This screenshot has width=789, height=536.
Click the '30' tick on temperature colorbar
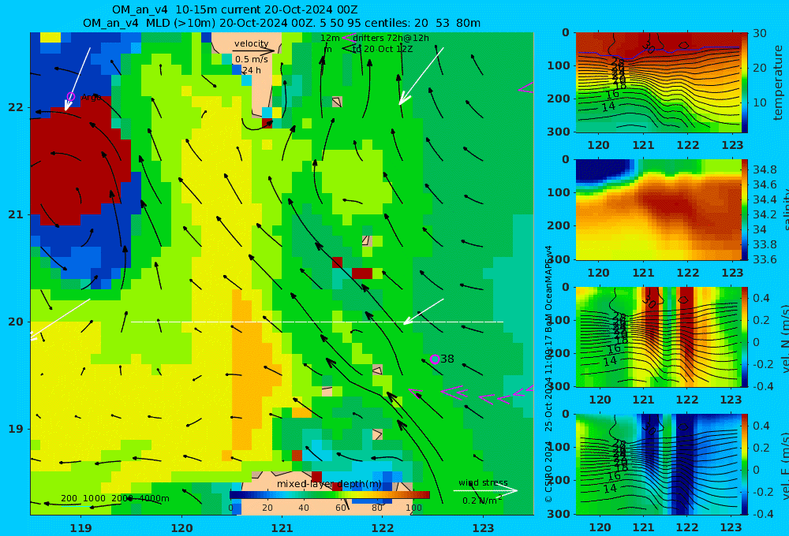click(x=760, y=33)
